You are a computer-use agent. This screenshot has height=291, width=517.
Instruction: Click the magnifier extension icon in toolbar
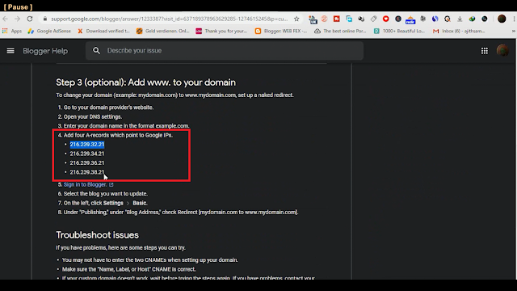(447, 19)
